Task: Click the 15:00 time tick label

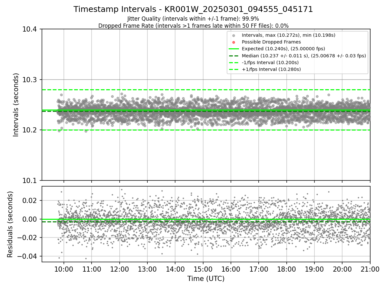Action: (203, 269)
